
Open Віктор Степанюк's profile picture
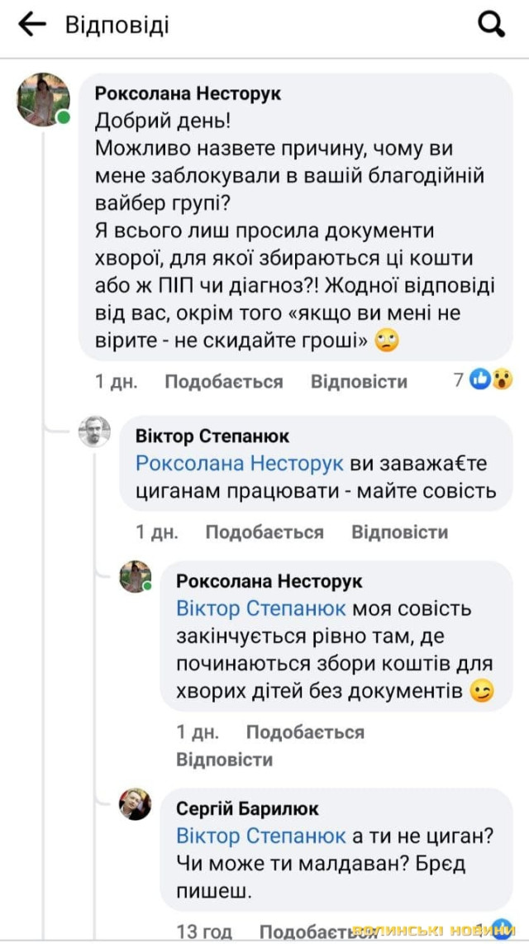click(94, 431)
